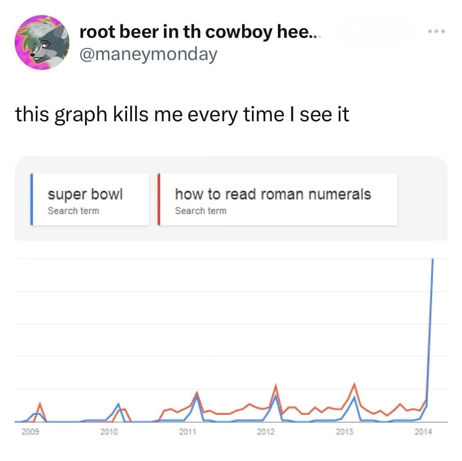Click the red color indicator bar on roman numerals card
This screenshot has width=462, height=461.
(x=159, y=199)
